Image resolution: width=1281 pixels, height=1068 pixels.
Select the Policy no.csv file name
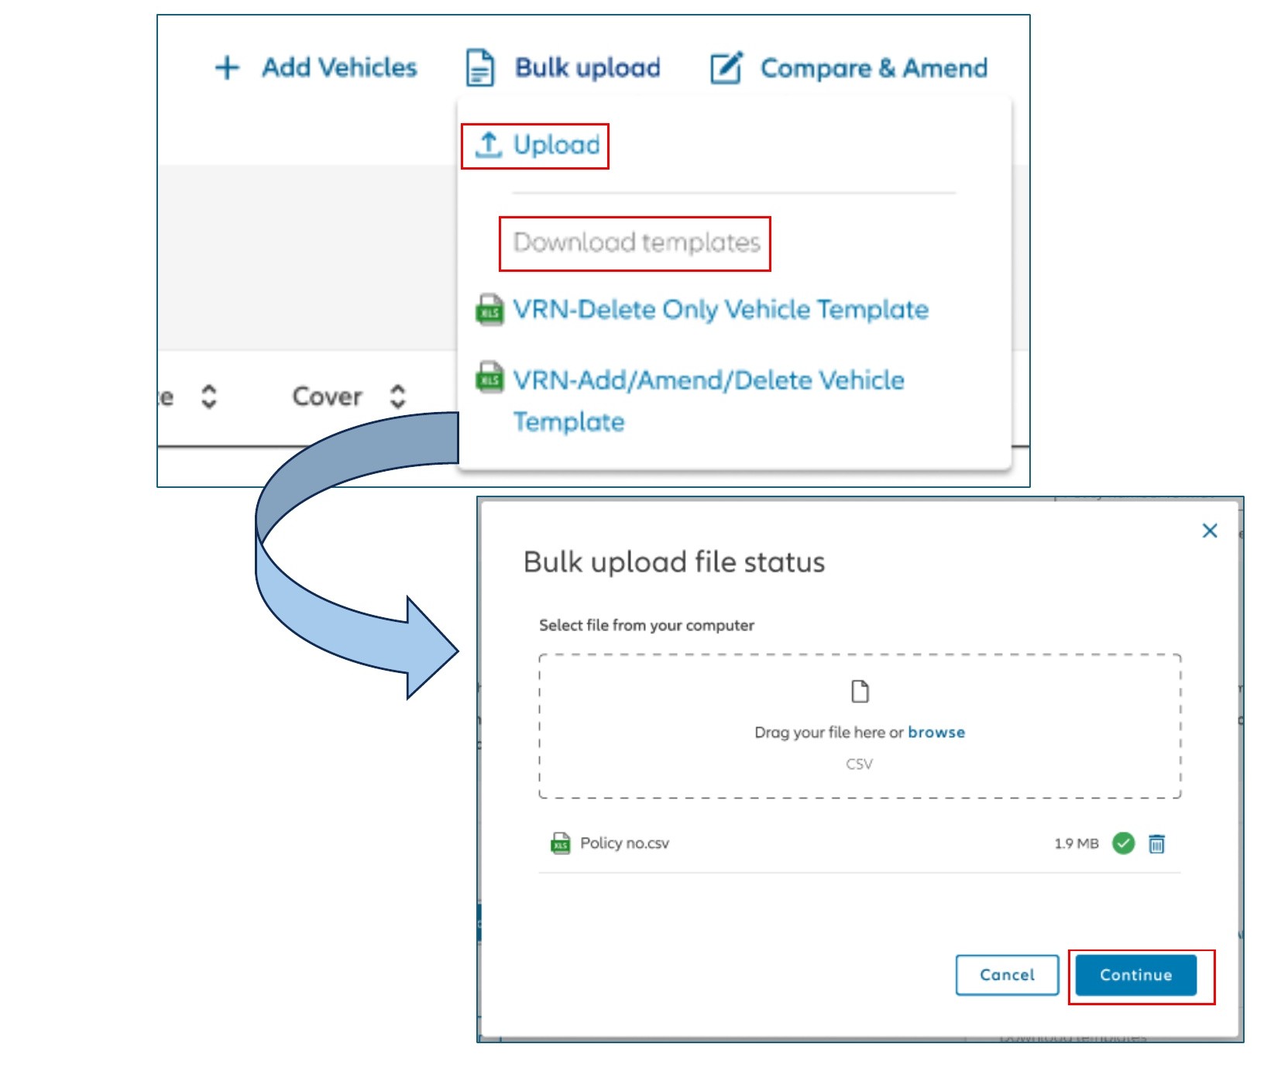[x=624, y=843]
